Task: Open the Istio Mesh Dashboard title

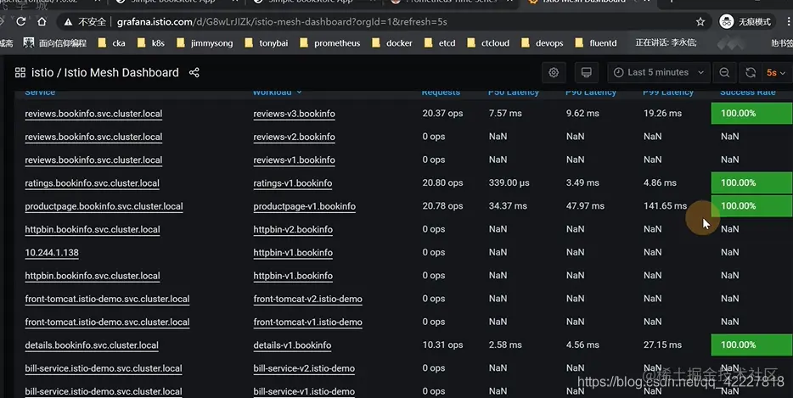Action: (121, 72)
